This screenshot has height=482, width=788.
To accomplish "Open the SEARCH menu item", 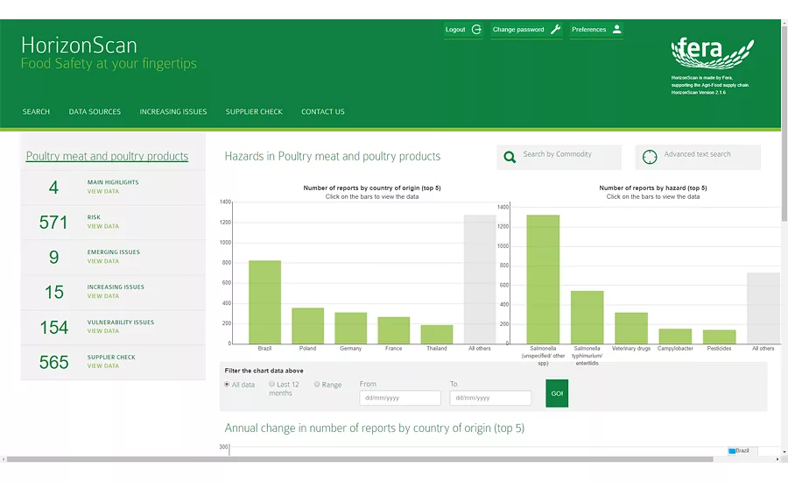I will coord(36,111).
